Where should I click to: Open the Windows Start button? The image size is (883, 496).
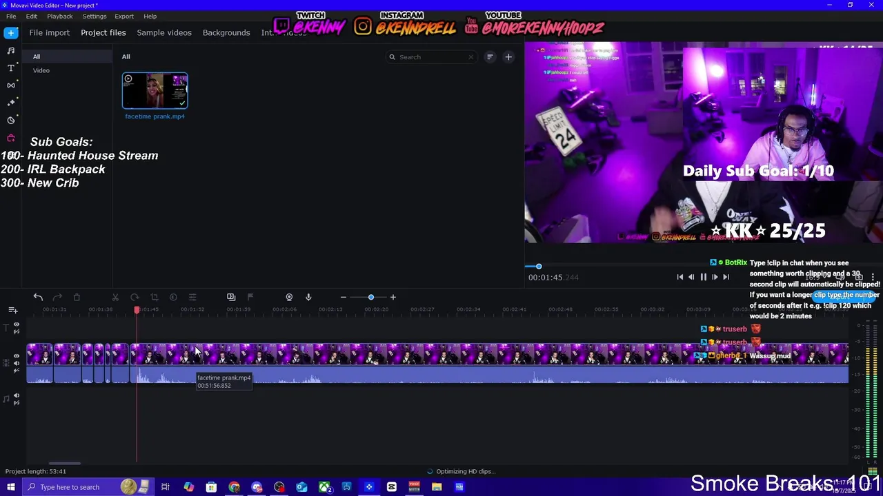(11, 487)
